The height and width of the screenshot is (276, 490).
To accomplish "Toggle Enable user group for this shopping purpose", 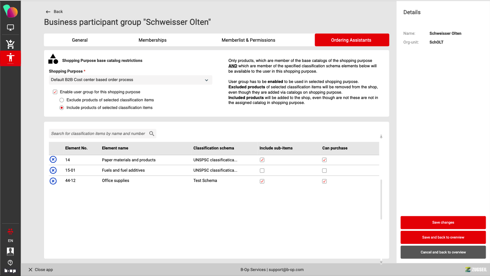I will point(55,92).
